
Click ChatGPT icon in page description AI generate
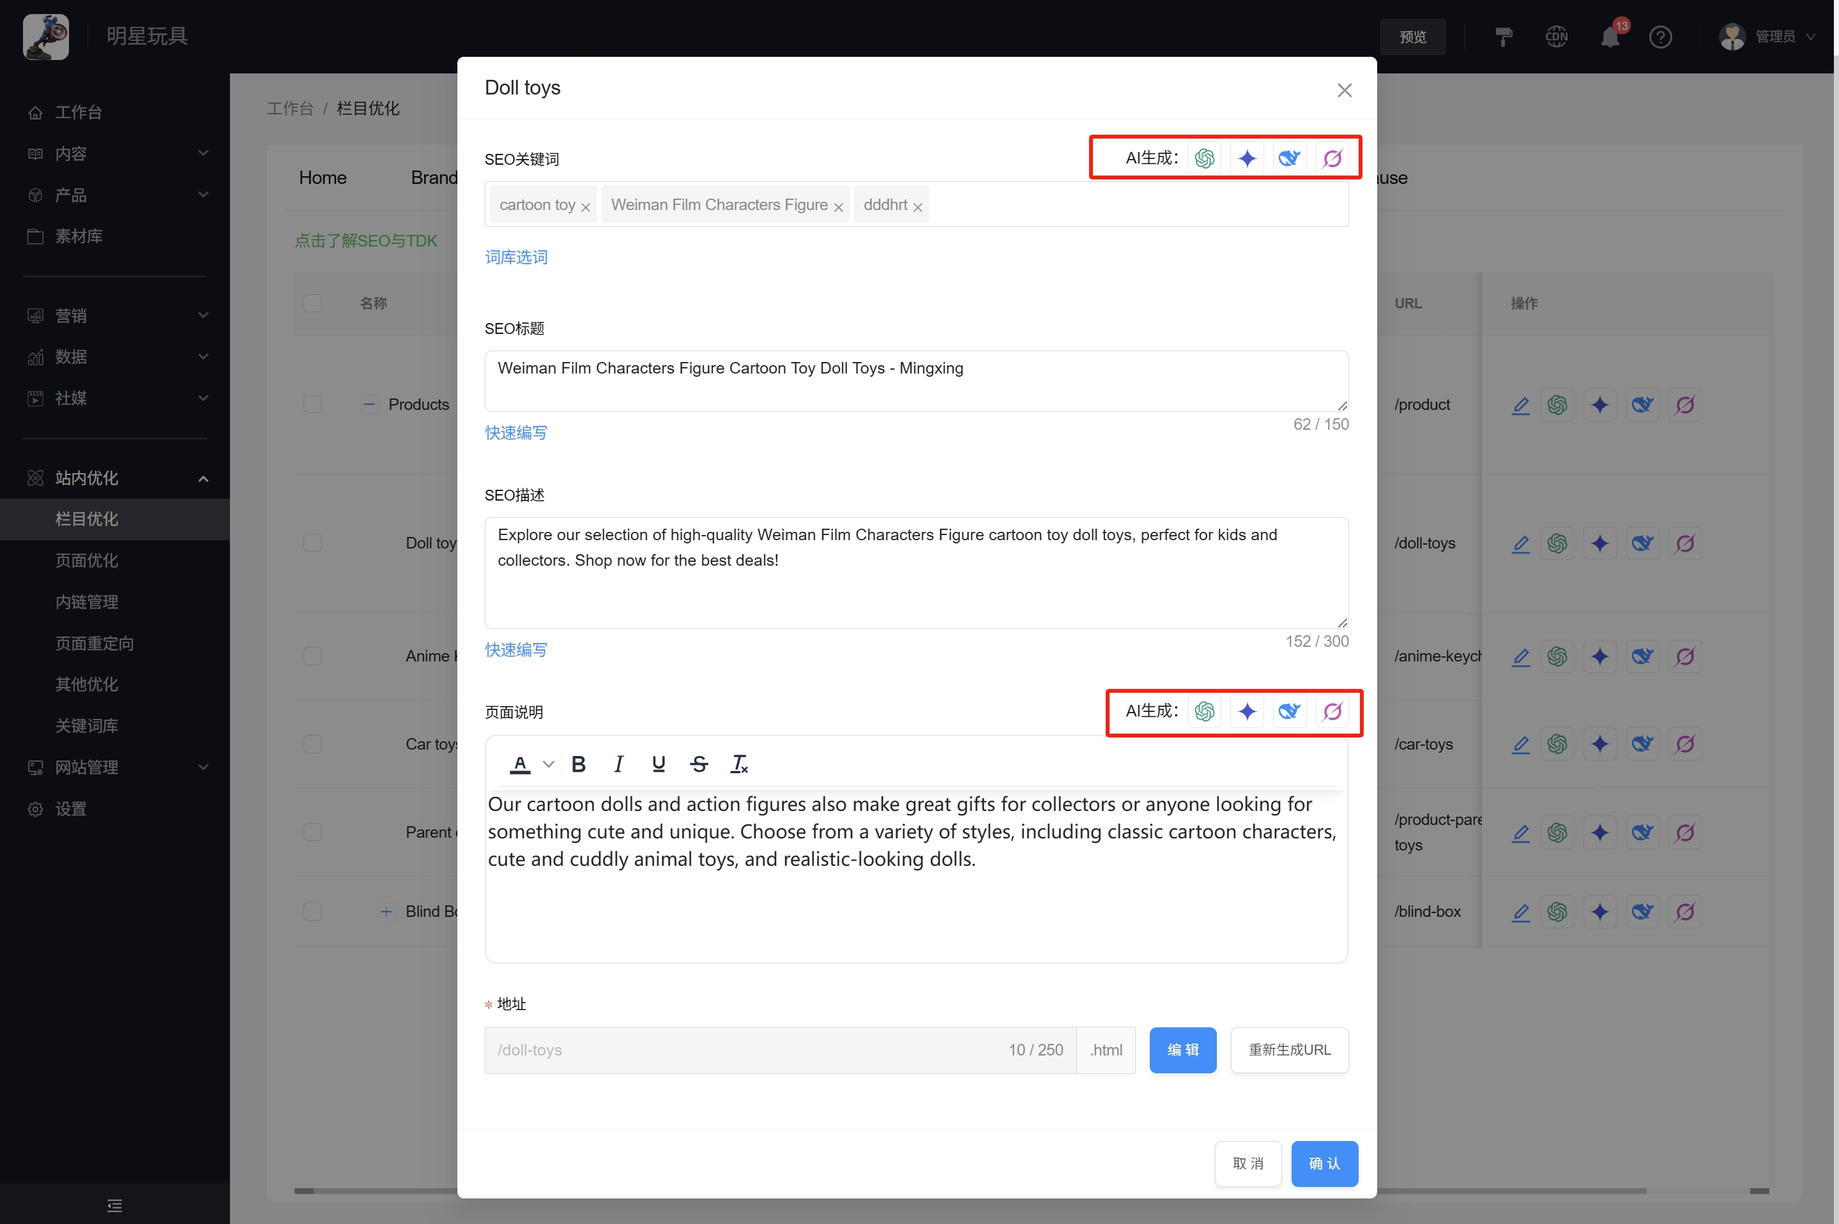tap(1204, 711)
